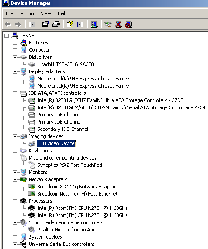208x249 pixels.
Task: Click the Help question mark icon
Action: coord(70,24)
